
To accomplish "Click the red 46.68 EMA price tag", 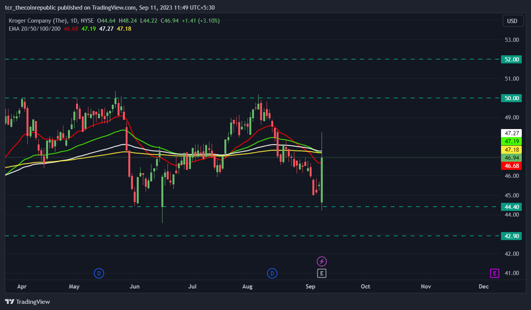I will coord(511,166).
